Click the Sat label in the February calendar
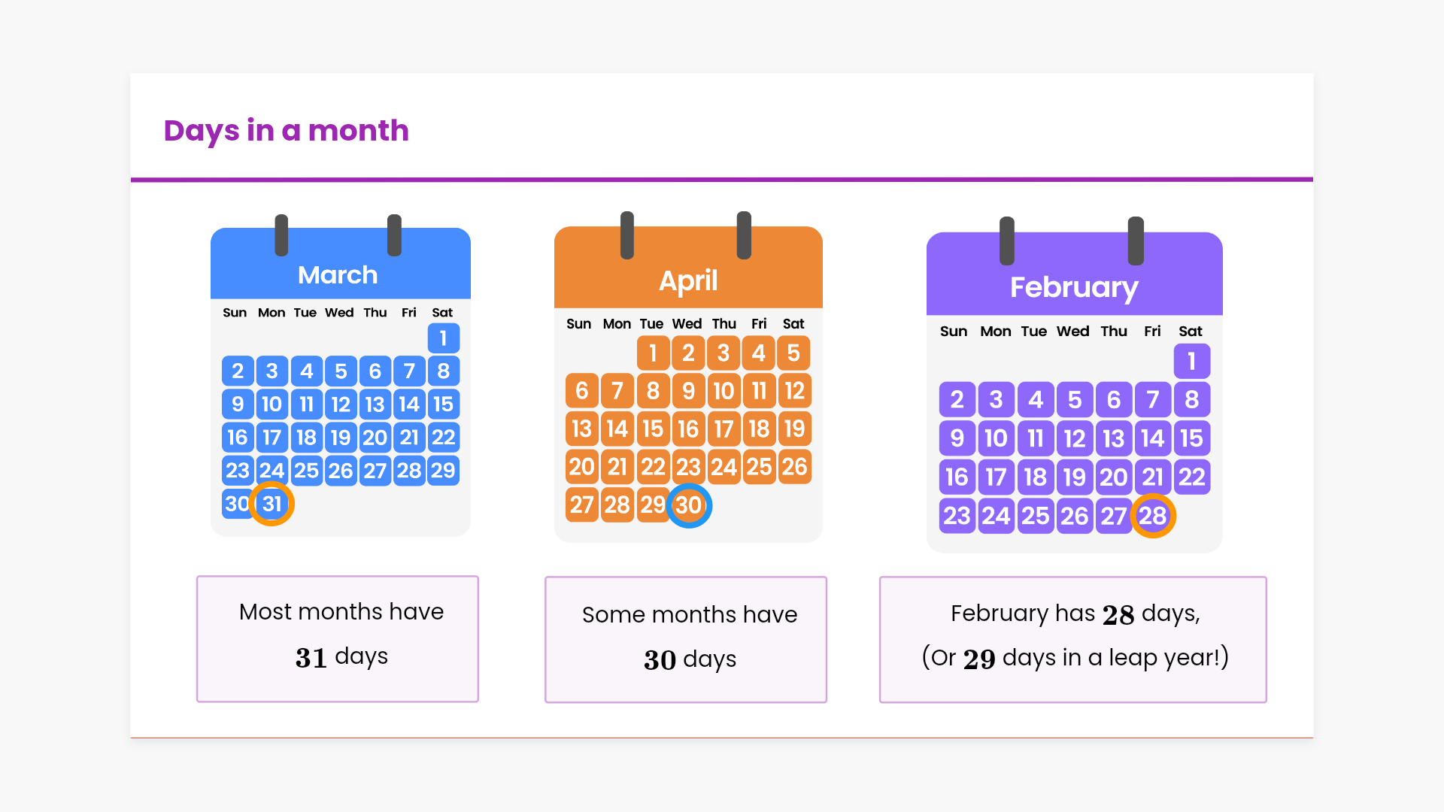 1190,332
